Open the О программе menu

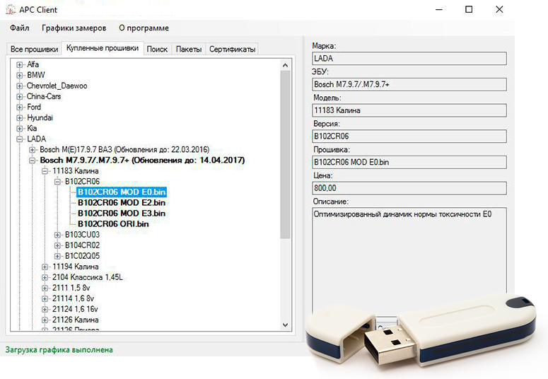(144, 28)
